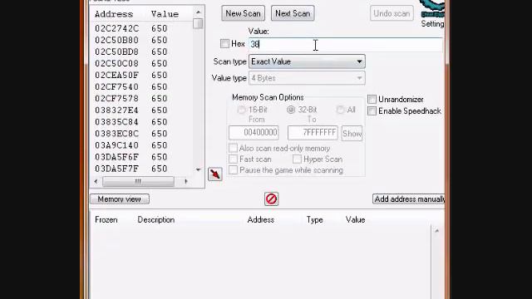
Task: Select result address 03DA5F6F
Action: point(117,157)
